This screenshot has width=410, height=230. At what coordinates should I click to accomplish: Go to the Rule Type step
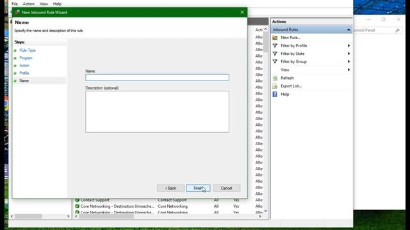click(x=28, y=50)
